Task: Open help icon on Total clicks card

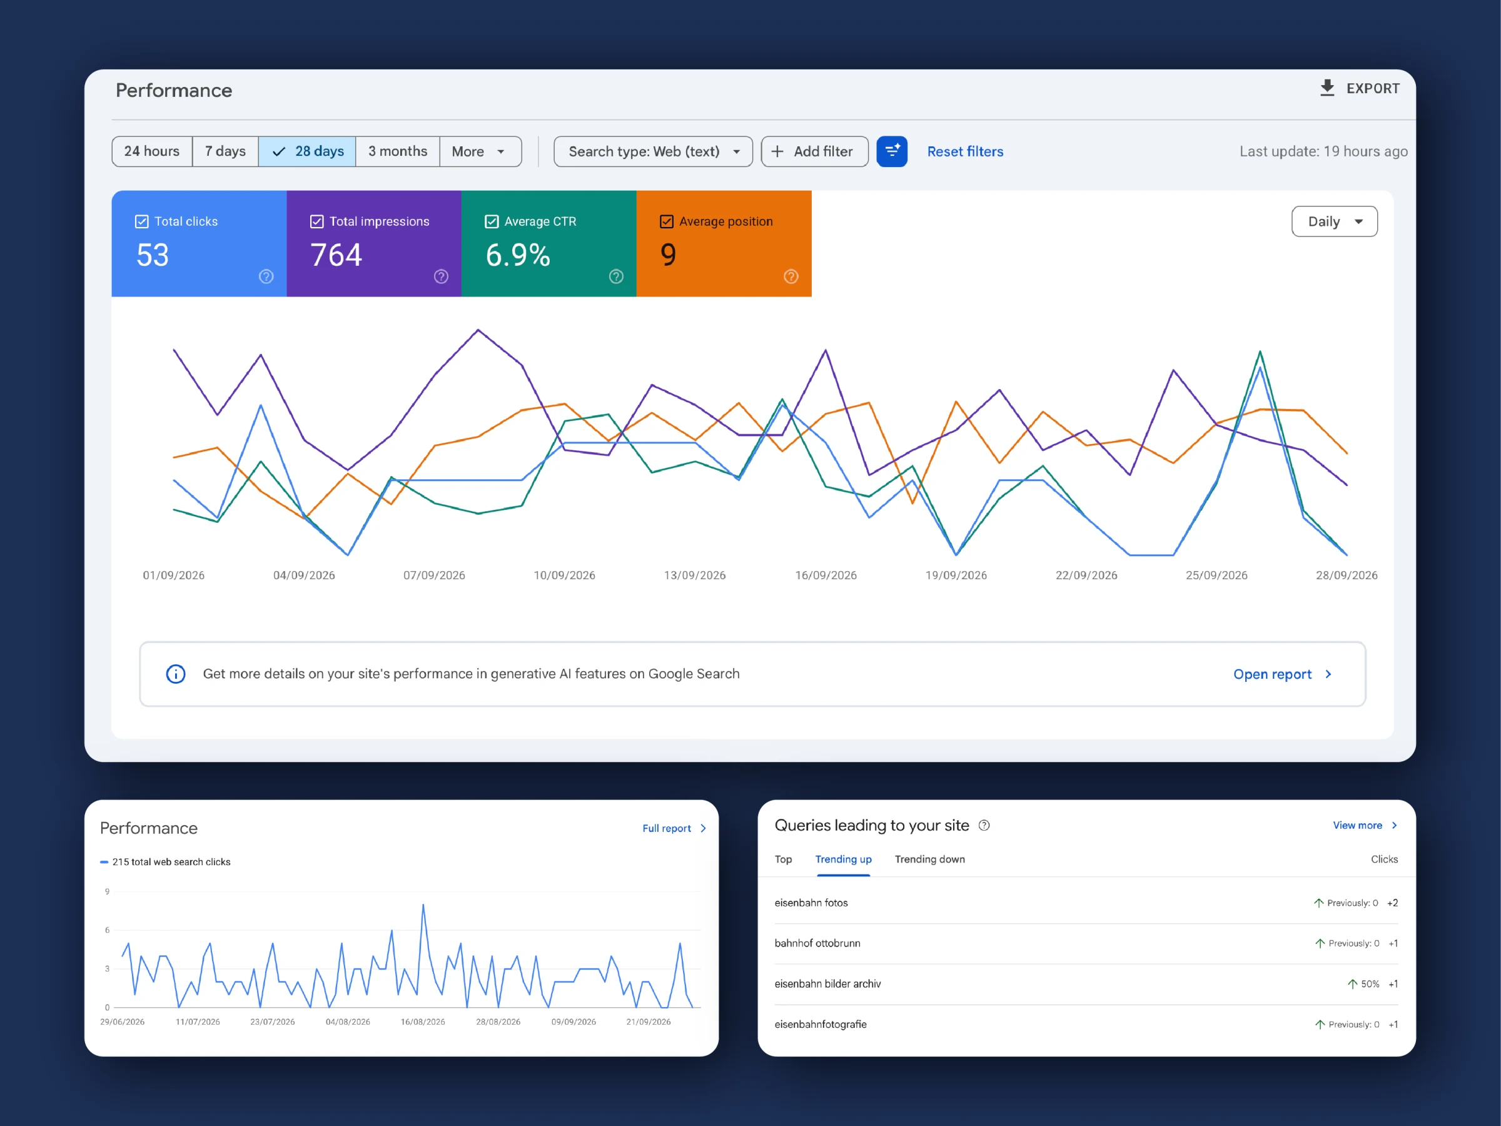Action: pos(266,276)
